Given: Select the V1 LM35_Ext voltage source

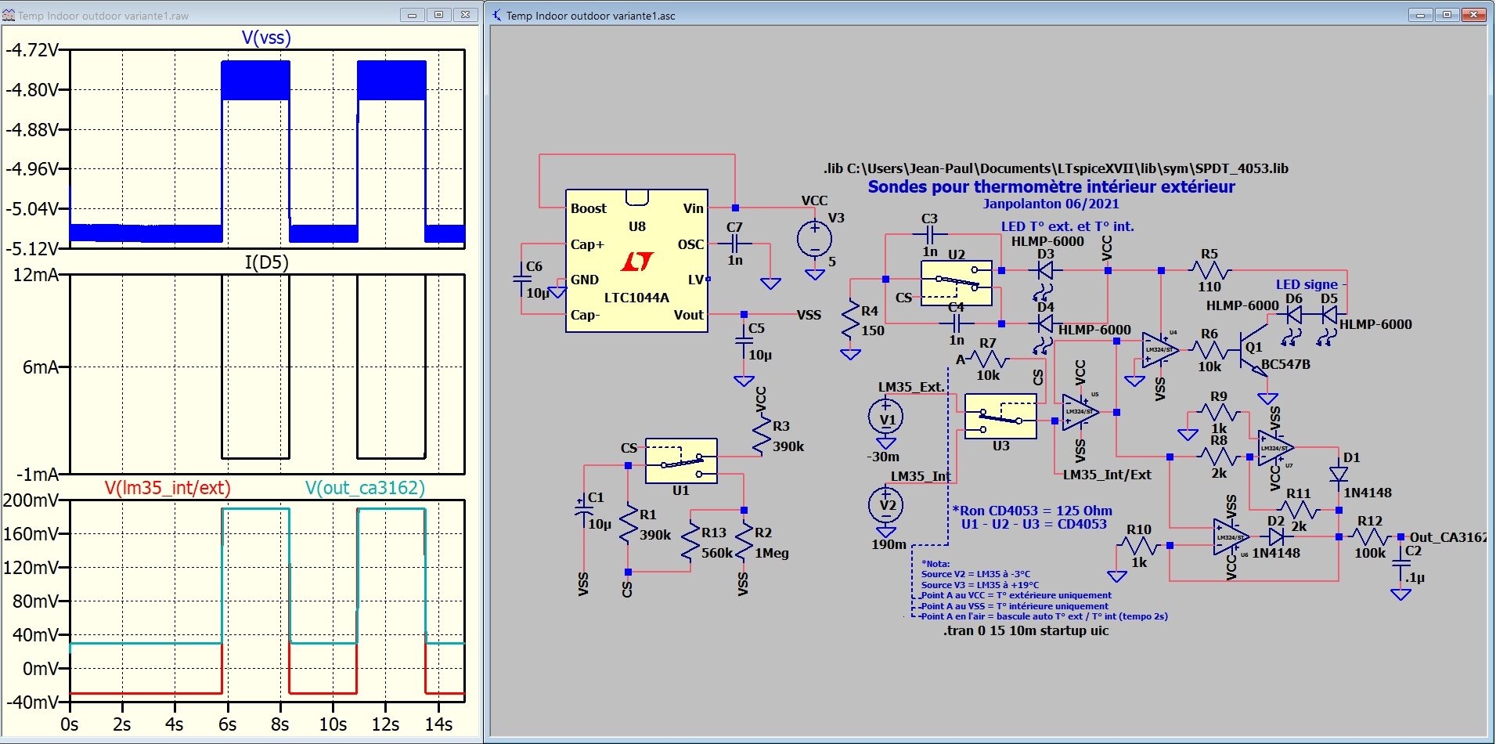Looking at the screenshot, I should 886,418.
